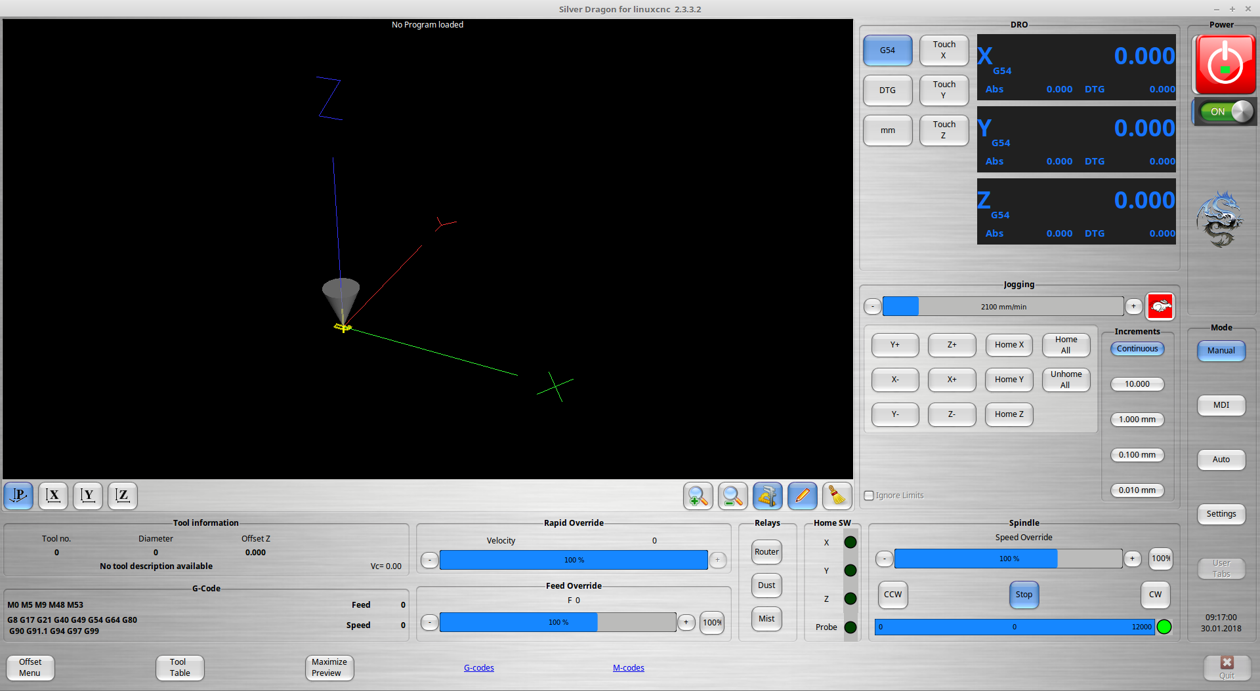Decrease spindle speed override with minus
The image size is (1260, 691).
(x=884, y=559)
